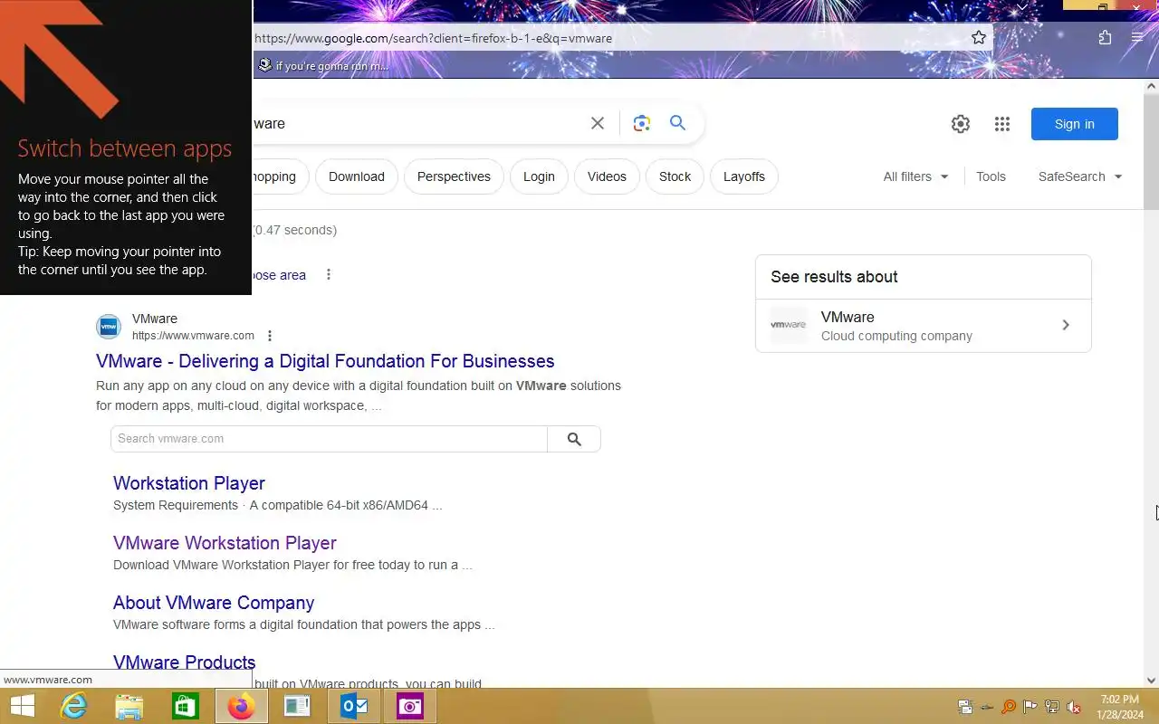1159x724 pixels.
Task: Open the Camera app on the taskbar
Action: coord(410,706)
